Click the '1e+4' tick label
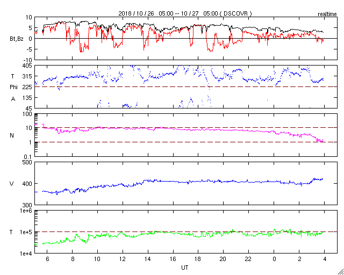This screenshot has height=275, width=344. [x=26, y=254]
